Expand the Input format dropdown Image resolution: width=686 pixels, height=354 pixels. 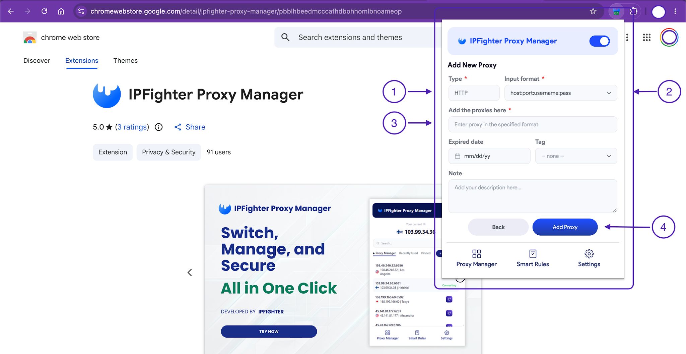click(561, 93)
